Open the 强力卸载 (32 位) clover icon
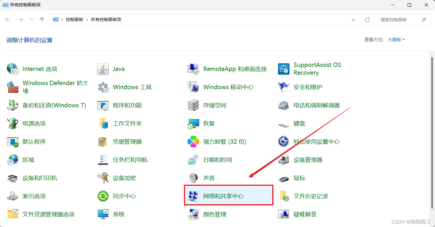435x227 pixels. (x=193, y=142)
